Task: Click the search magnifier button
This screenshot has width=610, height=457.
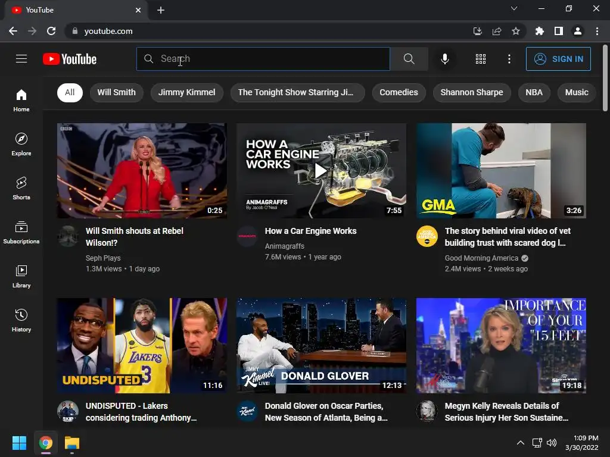Action: (409, 59)
